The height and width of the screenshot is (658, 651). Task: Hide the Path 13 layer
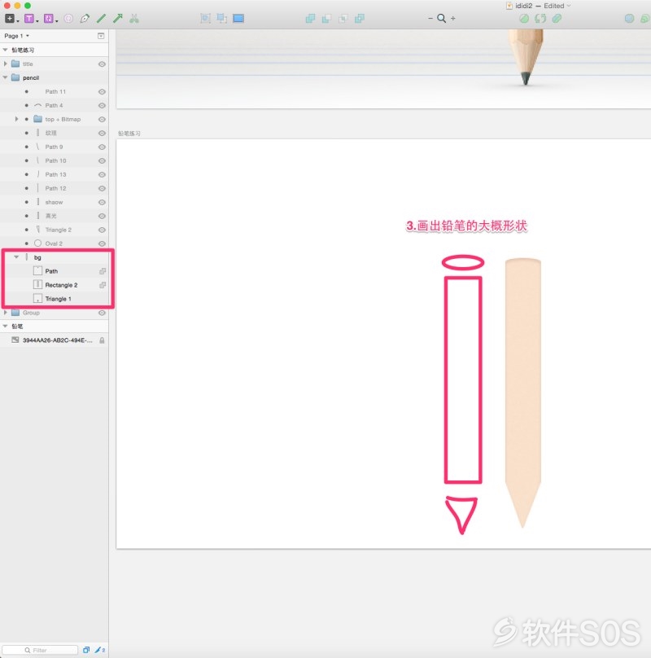[x=102, y=175]
